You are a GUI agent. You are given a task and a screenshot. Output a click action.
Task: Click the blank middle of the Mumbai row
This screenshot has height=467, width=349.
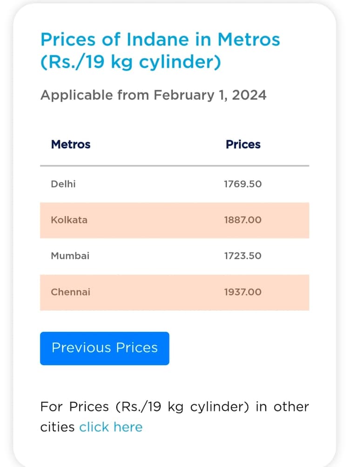(x=156, y=256)
